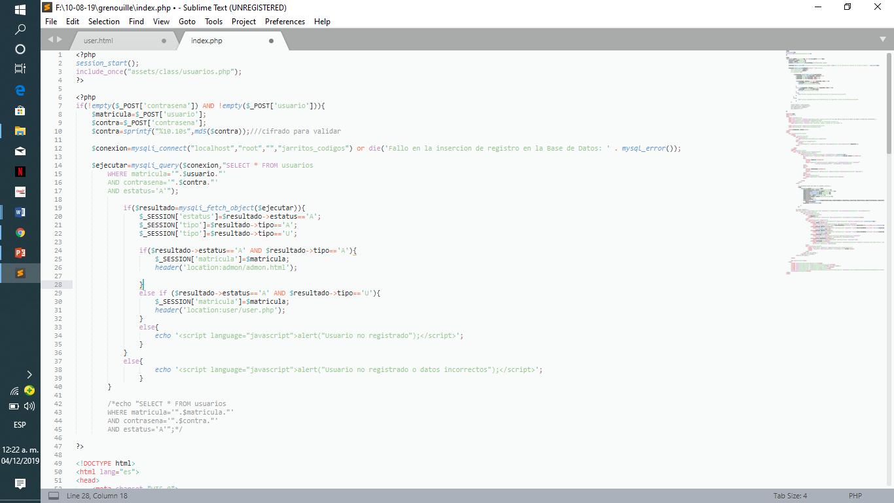This screenshot has height=503, width=894.
Task: Open the Edit menu
Action: pyautogui.click(x=73, y=22)
